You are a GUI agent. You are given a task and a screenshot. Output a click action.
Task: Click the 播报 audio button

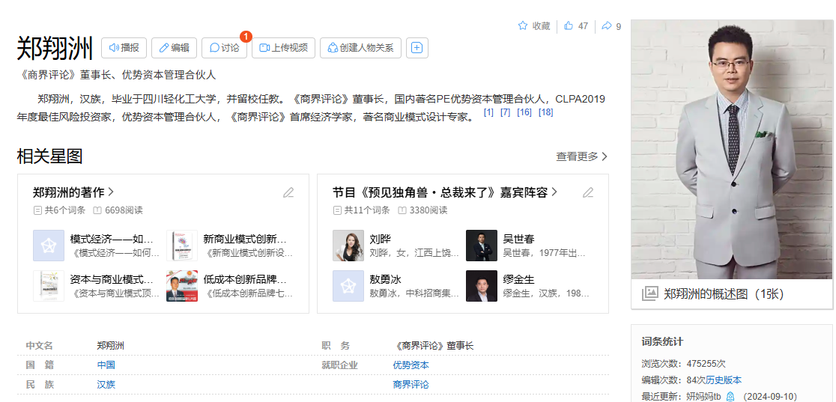(124, 48)
